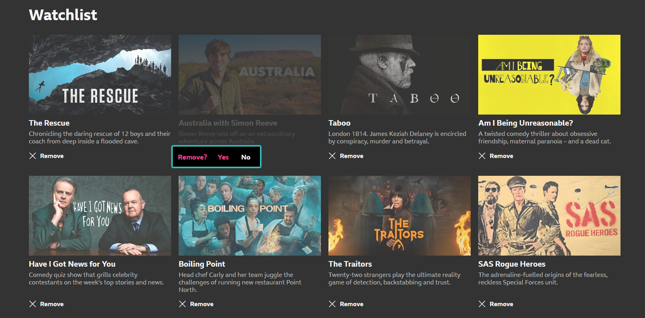Click the Remove label under Taboo
The height and width of the screenshot is (318, 645).
[352, 156]
